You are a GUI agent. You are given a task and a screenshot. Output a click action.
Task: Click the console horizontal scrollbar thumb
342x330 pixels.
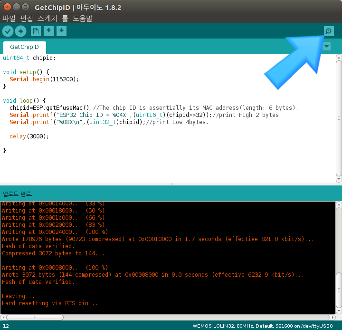point(35,317)
